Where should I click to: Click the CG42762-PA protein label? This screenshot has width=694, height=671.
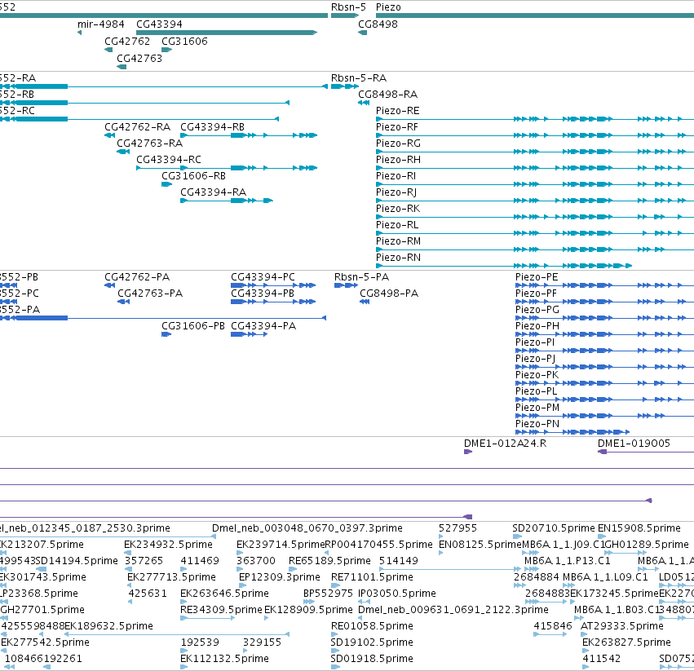point(137,277)
